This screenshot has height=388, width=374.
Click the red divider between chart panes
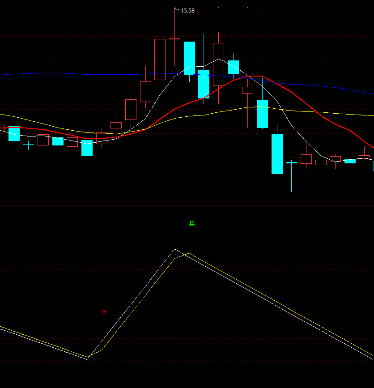[187, 205]
